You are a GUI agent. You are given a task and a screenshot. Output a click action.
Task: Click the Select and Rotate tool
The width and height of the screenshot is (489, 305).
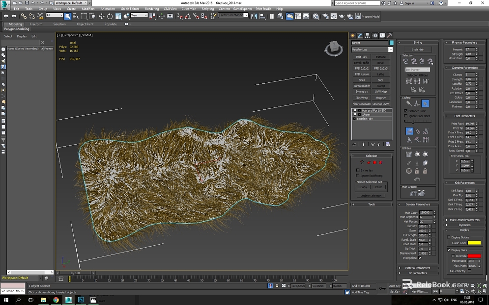coord(110,16)
